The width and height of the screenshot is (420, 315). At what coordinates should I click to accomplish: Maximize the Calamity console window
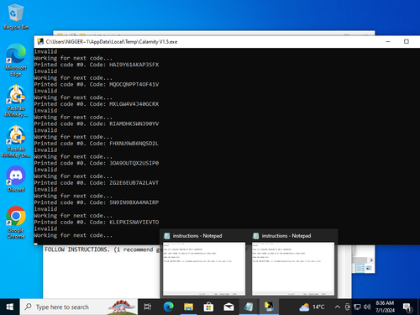(407, 41)
